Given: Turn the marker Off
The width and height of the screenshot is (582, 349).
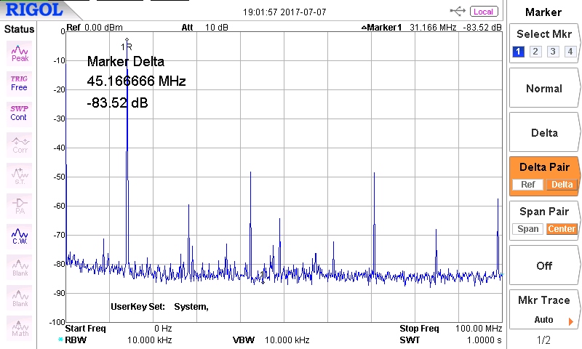Looking at the screenshot, I should (x=544, y=266).
